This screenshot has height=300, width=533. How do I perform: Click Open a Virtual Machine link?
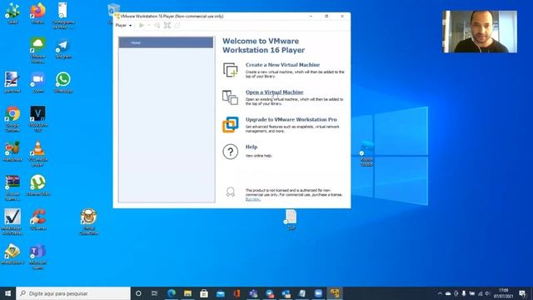pyautogui.click(x=274, y=92)
